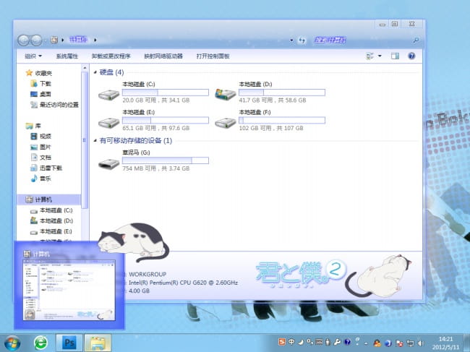Select the removable drive G: icon
Viewport: 470px width, 352px height.
point(108,163)
